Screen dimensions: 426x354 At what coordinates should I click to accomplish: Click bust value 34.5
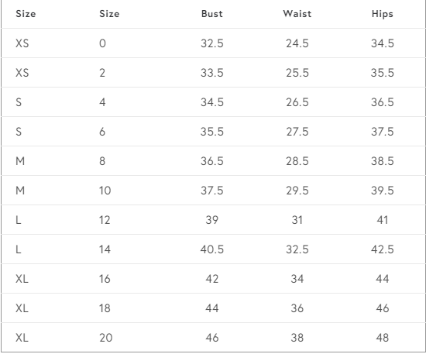(212, 102)
